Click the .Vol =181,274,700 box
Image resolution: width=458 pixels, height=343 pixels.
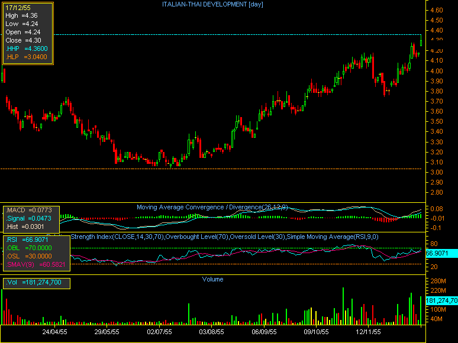(x=37, y=283)
